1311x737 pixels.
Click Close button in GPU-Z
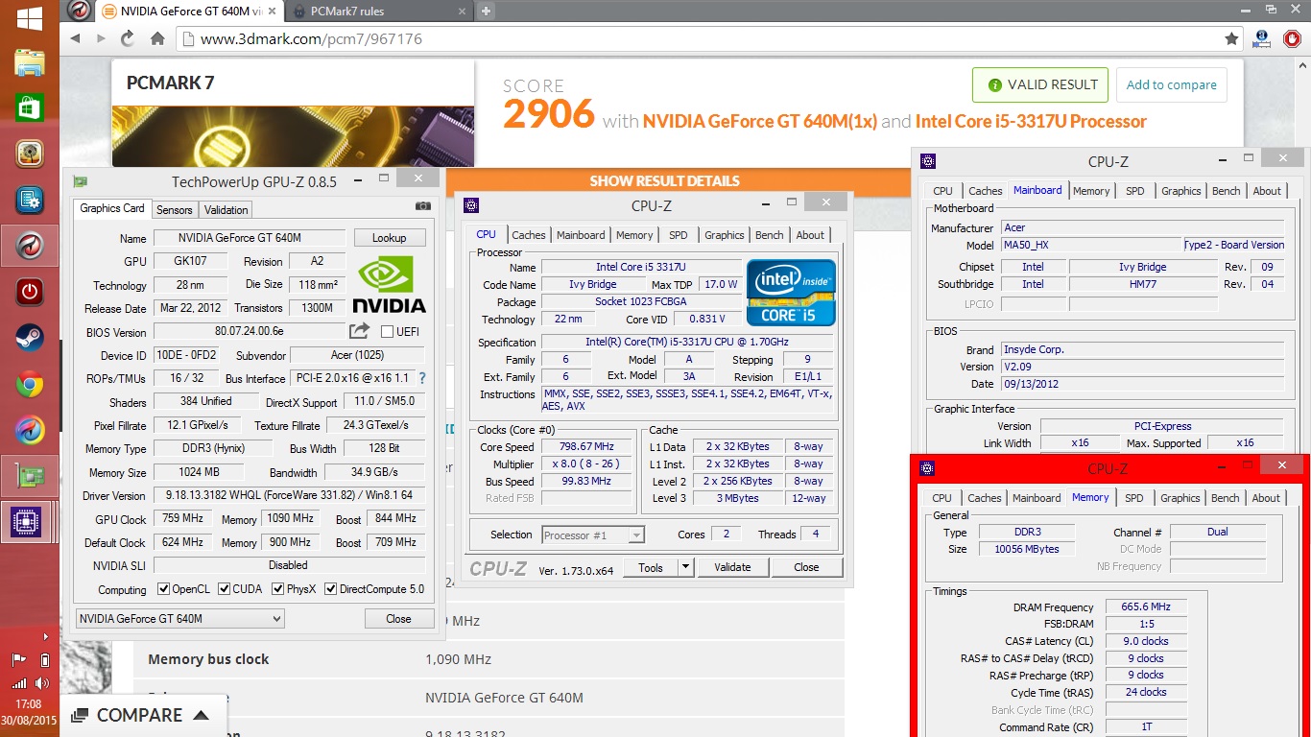pyautogui.click(x=398, y=619)
